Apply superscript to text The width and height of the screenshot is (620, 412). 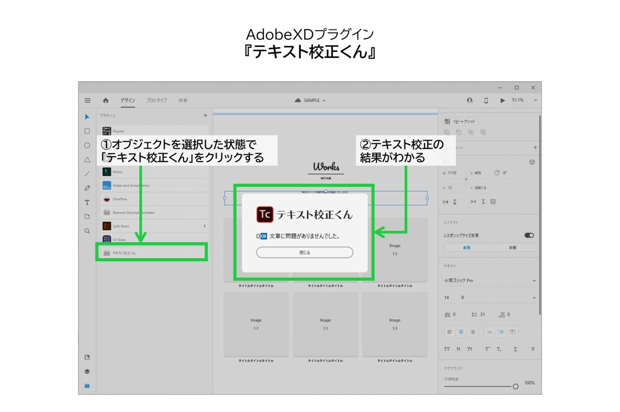(487, 349)
